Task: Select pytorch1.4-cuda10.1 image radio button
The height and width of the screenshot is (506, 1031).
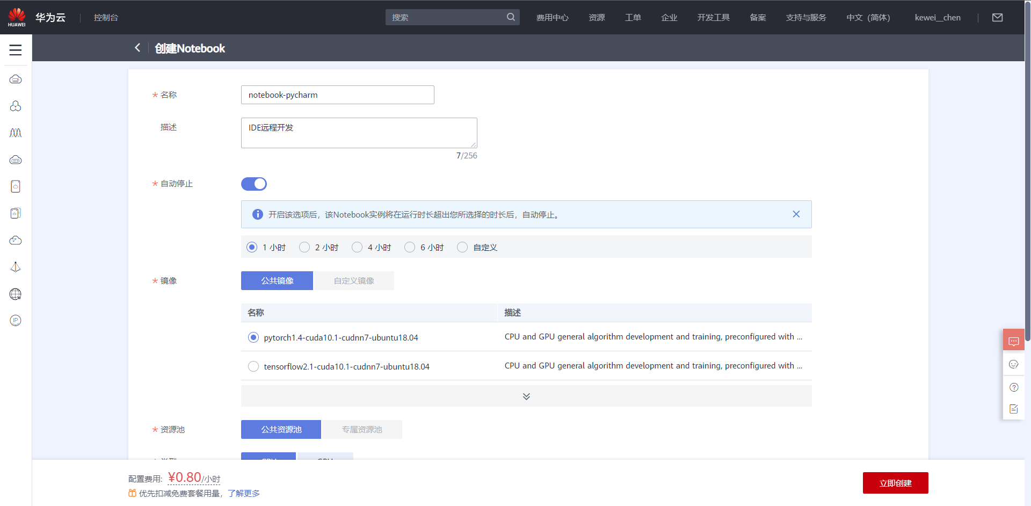Action: coord(253,337)
